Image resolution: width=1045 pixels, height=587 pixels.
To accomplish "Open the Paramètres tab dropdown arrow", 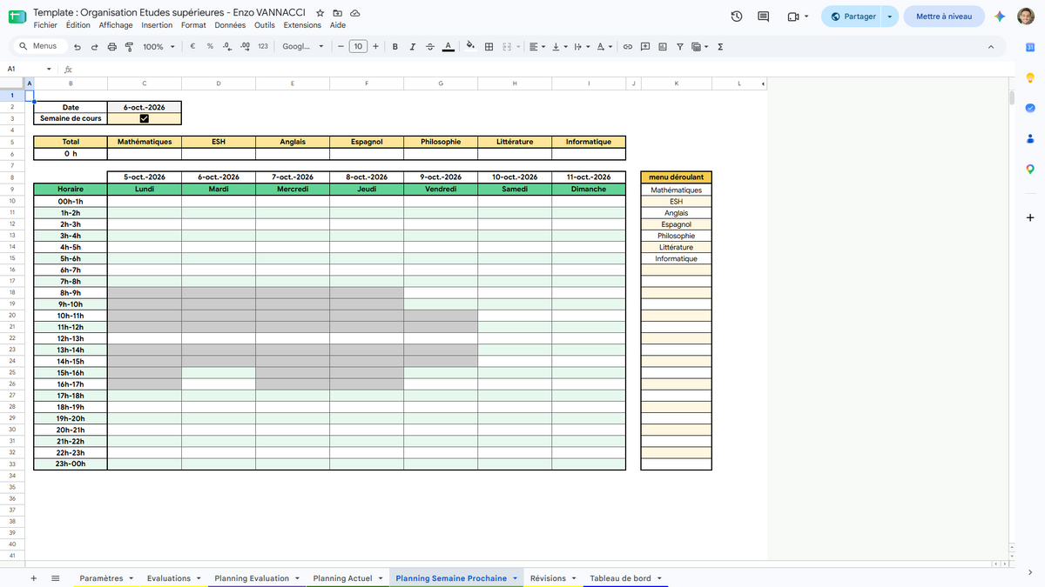I will (x=131, y=578).
